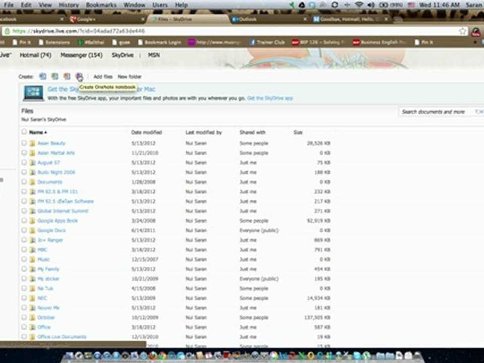Click the Trainer Club Facebook bookmark

pyautogui.click(x=267, y=42)
